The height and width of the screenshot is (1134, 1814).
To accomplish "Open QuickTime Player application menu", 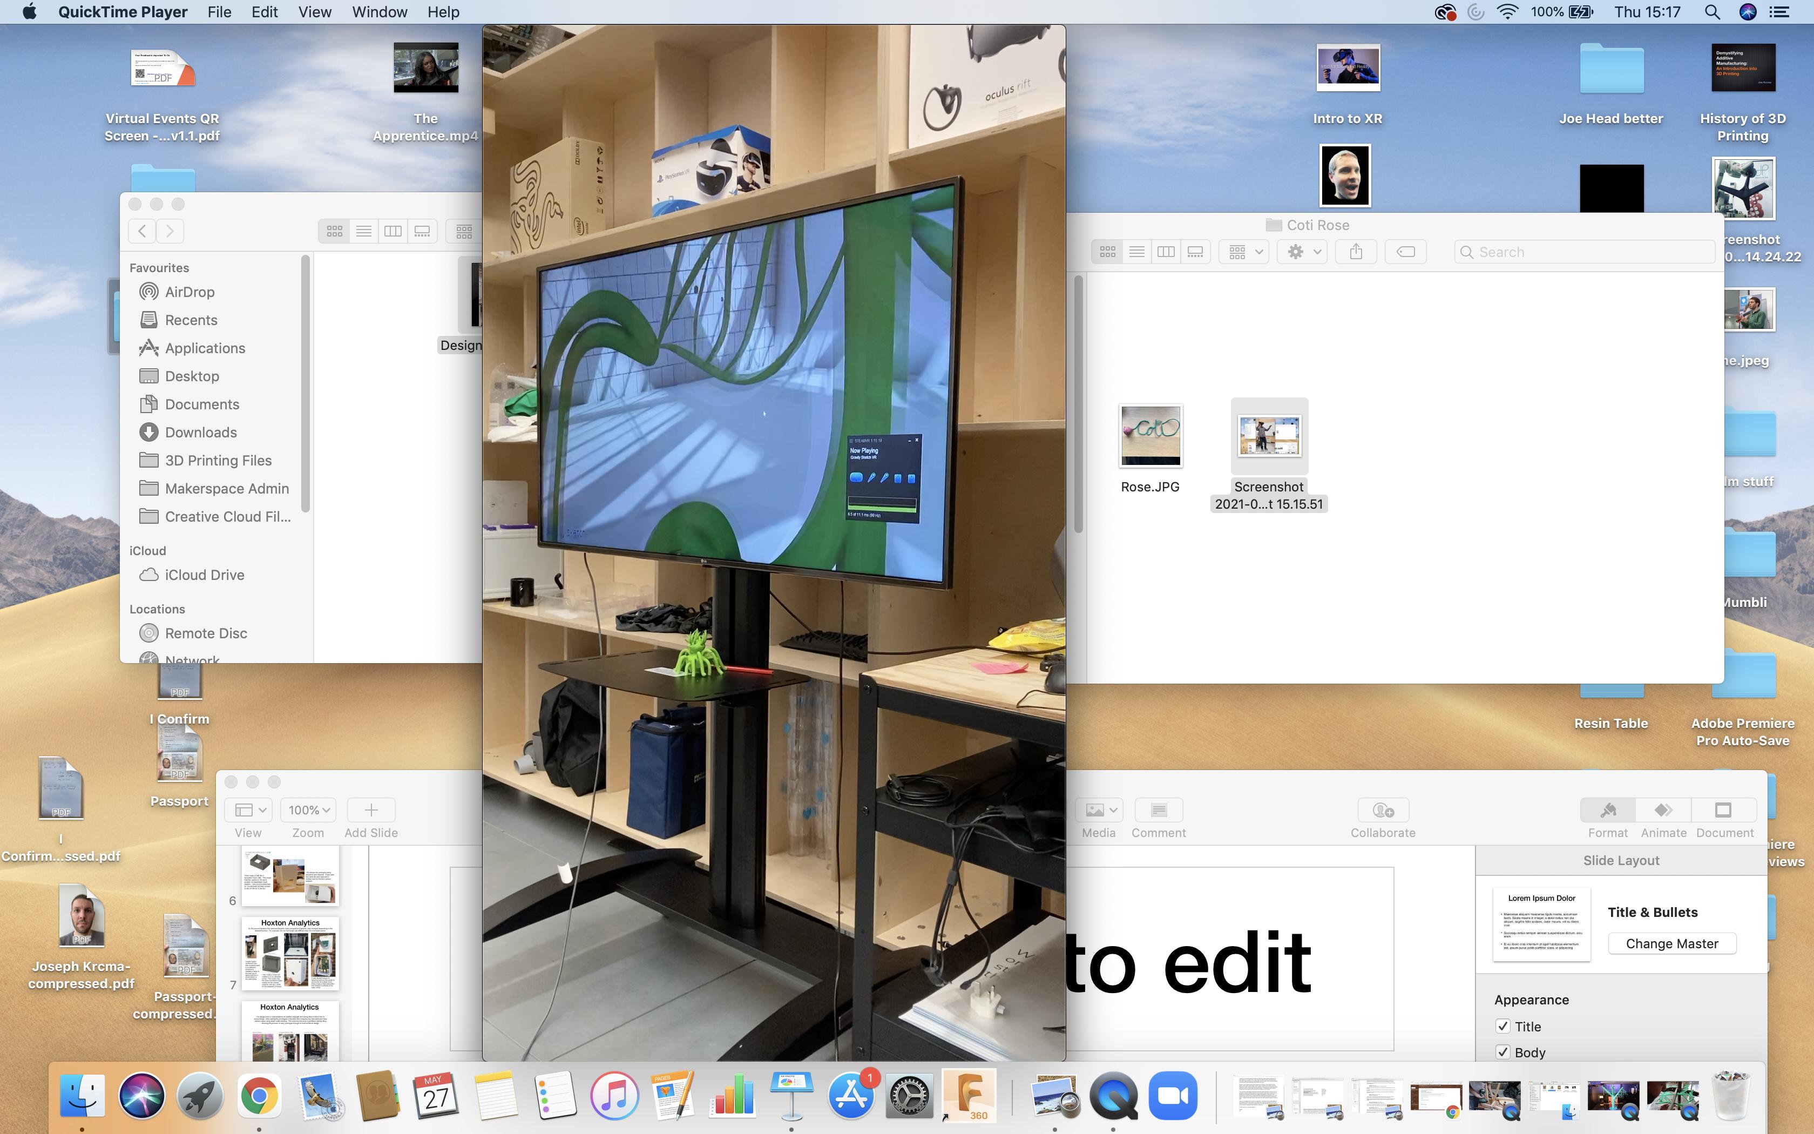I will point(123,12).
